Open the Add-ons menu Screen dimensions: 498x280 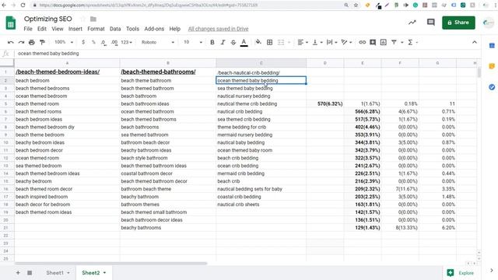154,29
